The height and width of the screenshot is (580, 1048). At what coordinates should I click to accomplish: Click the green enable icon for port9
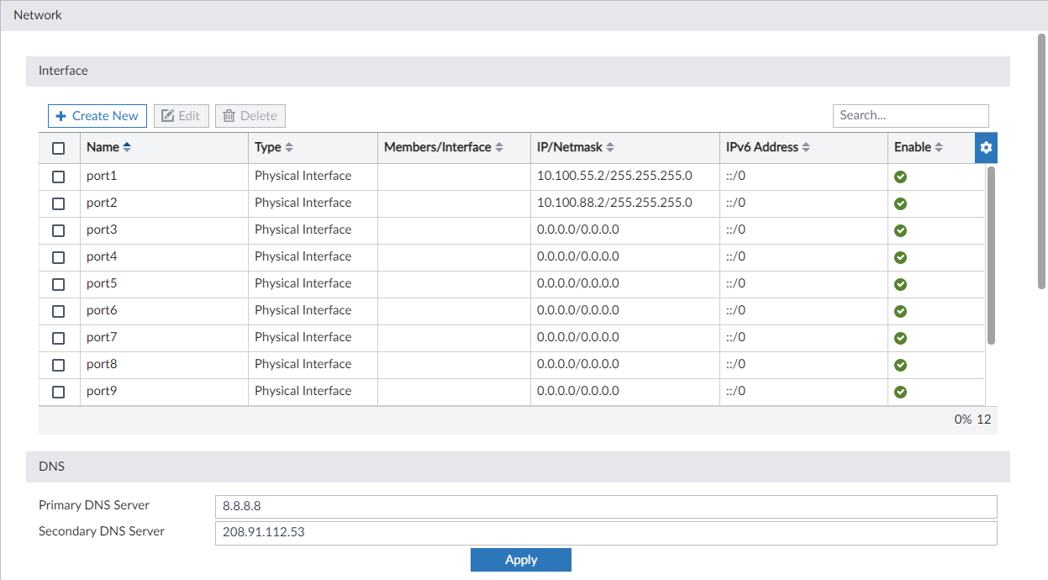(900, 392)
